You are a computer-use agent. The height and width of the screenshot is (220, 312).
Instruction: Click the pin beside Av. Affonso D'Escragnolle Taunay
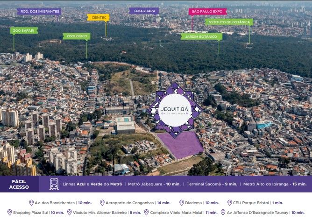222,212
